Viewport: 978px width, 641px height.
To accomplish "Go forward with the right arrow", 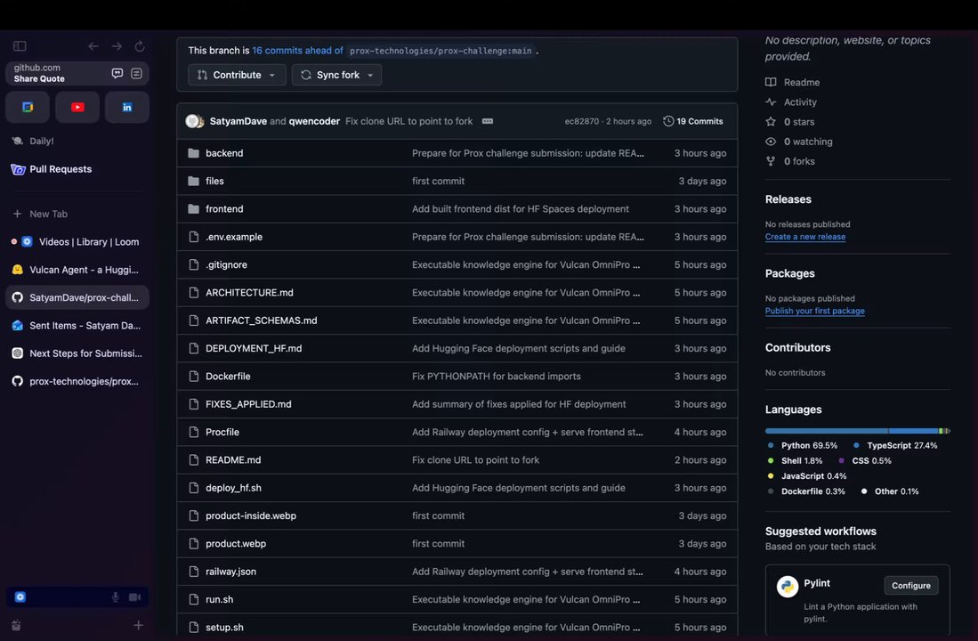I will click(117, 46).
